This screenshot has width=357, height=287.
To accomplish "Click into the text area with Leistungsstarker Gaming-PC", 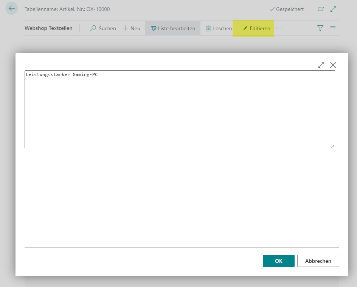I will (x=180, y=109).
